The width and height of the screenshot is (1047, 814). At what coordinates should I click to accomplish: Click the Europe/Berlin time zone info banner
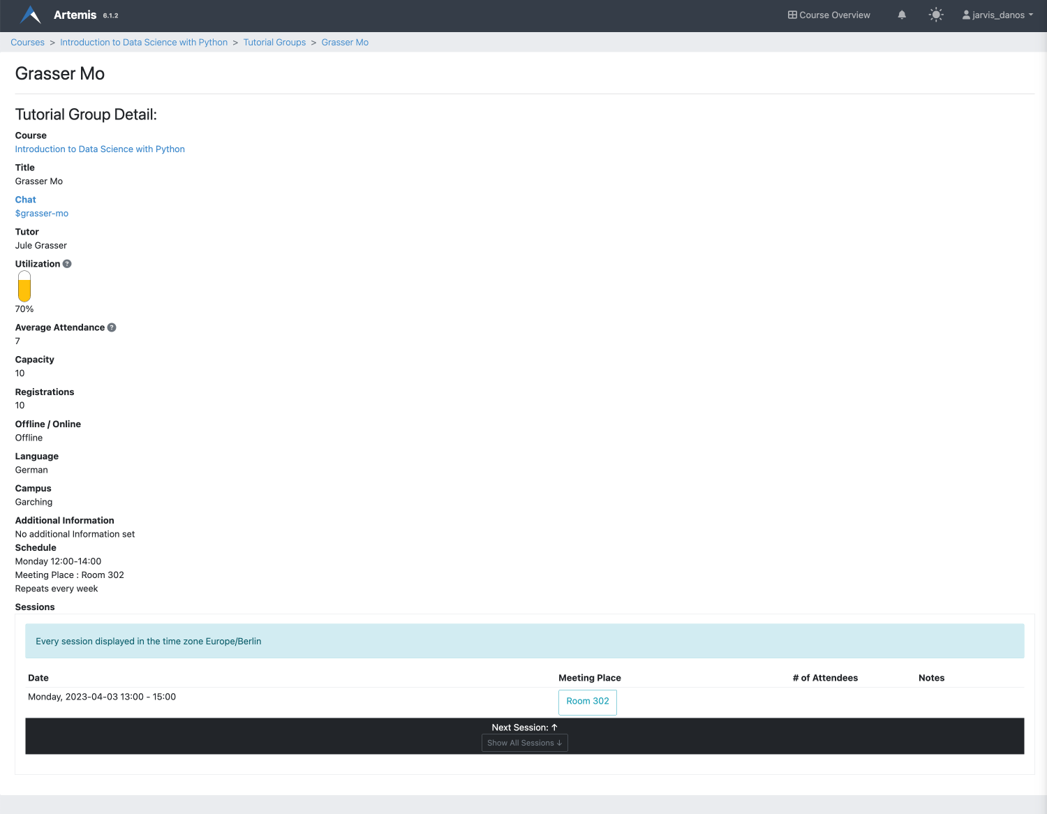click(524, 641)
